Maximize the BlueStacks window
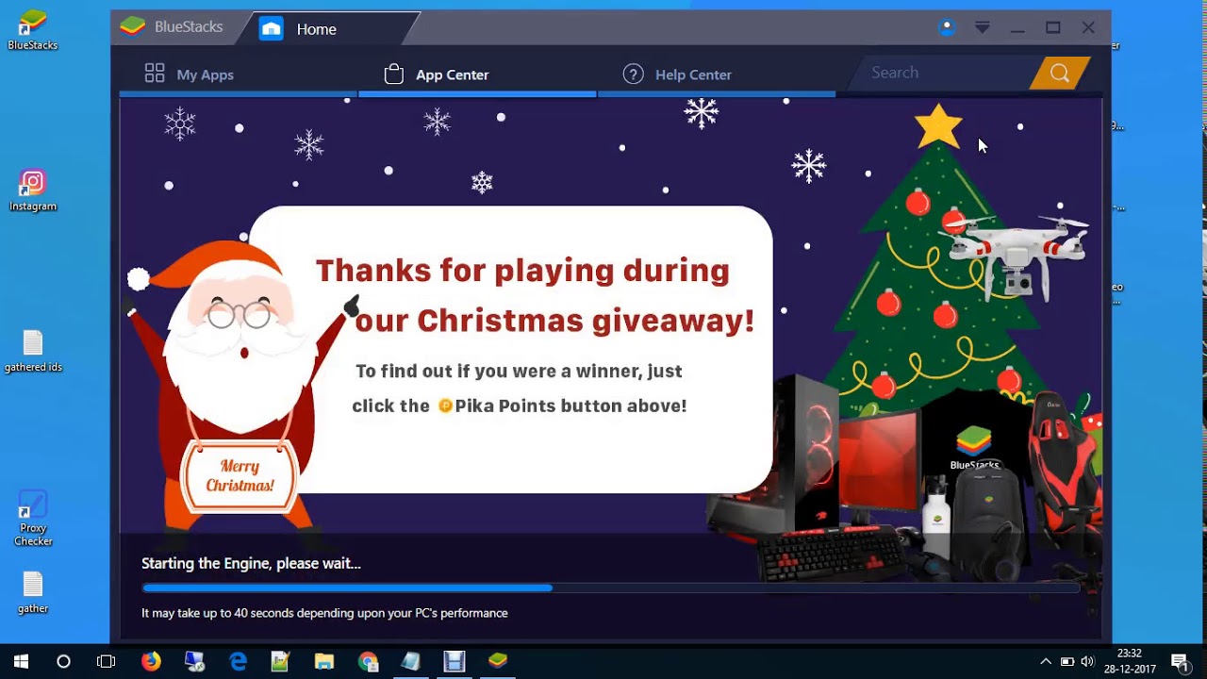This screenshot has width=1207, height=679. pyautogui.click(x=1053, y=28)
